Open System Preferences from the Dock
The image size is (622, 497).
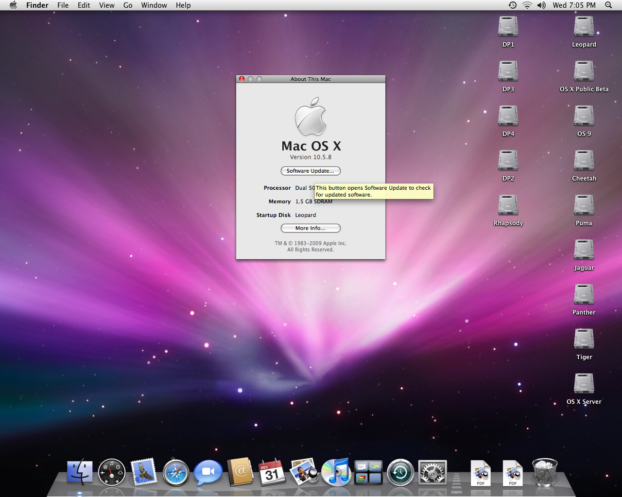(432, 472)
